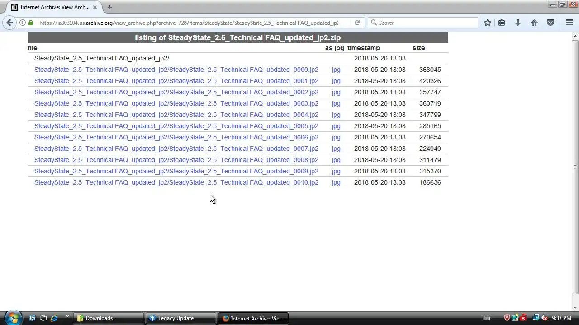Bookmark this page with the star icon
Viewport: 579px width, 325px height.
click(488, 23)
